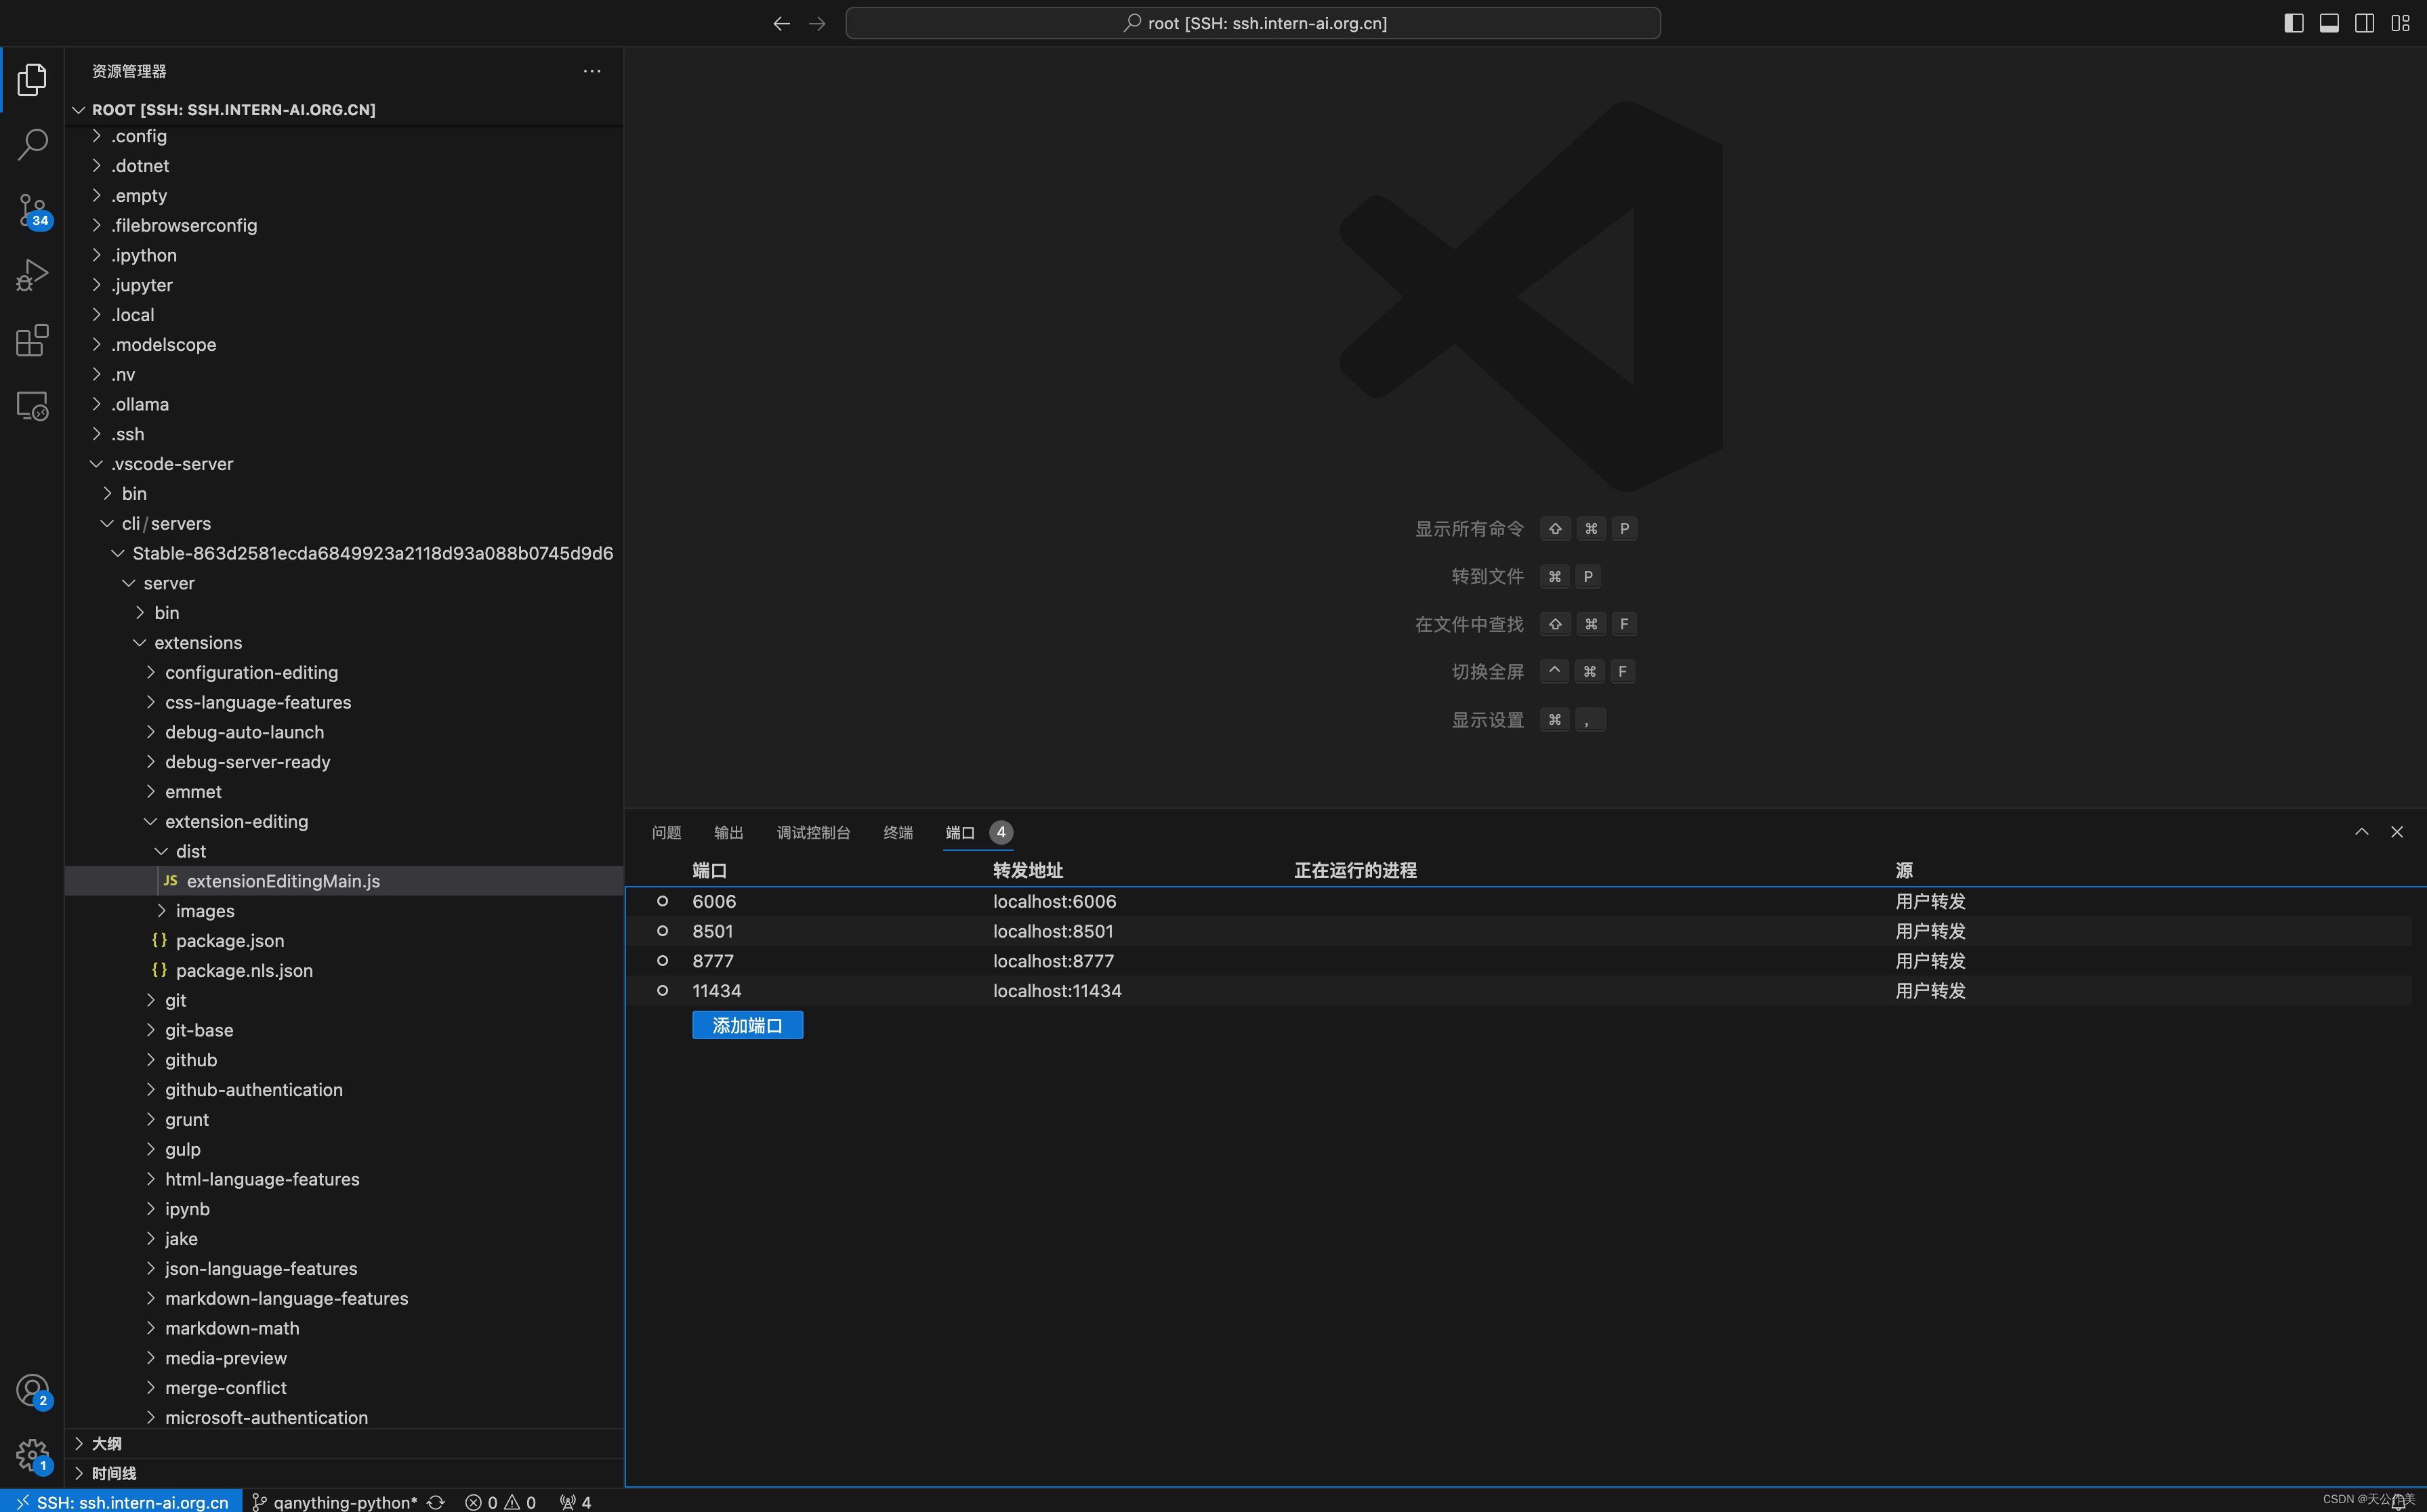The image size is (2427, 1512).
Task: Switch to the 终端 tab
Action: [898, 832]
